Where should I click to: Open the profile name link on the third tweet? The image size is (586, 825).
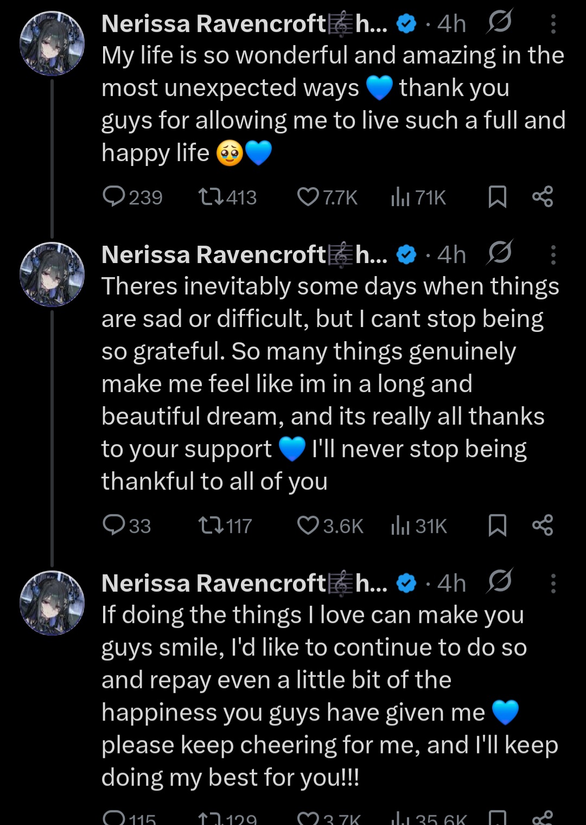coord(214,584)
